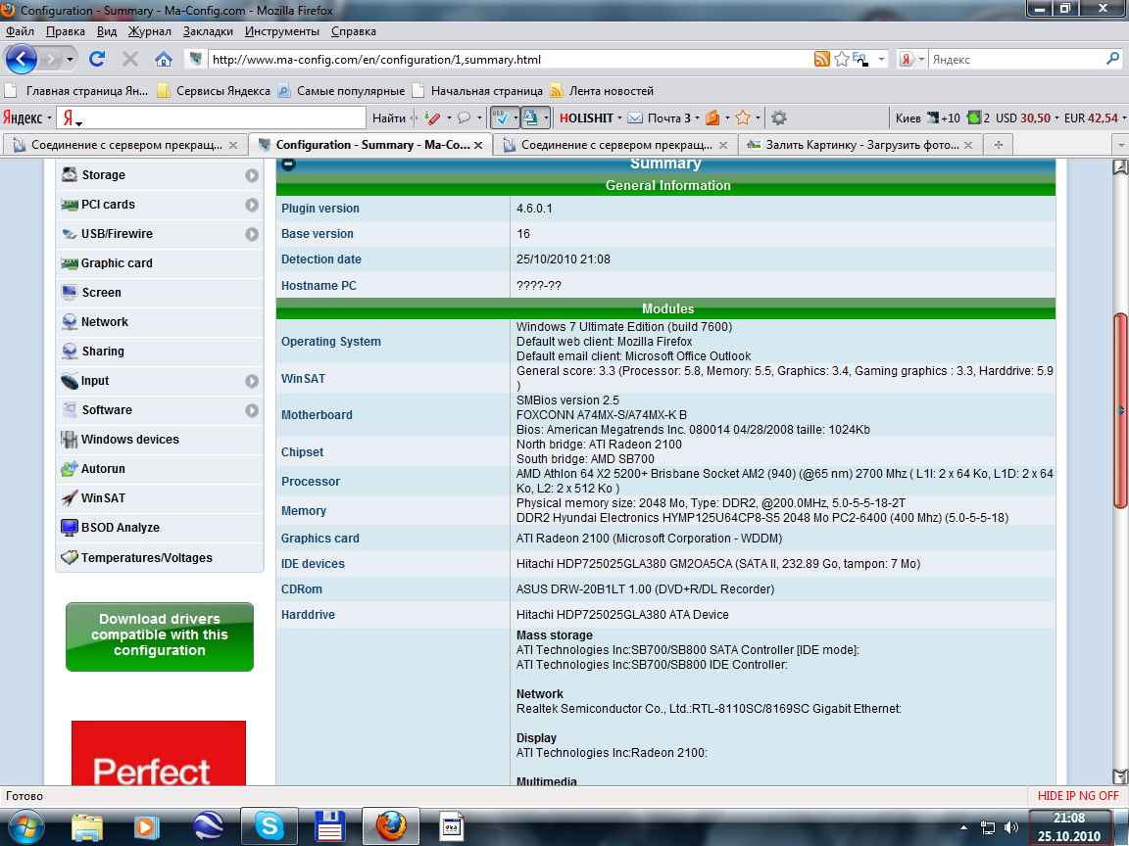
Task: Open the Firefox home page icon
Action: (164, 59)
